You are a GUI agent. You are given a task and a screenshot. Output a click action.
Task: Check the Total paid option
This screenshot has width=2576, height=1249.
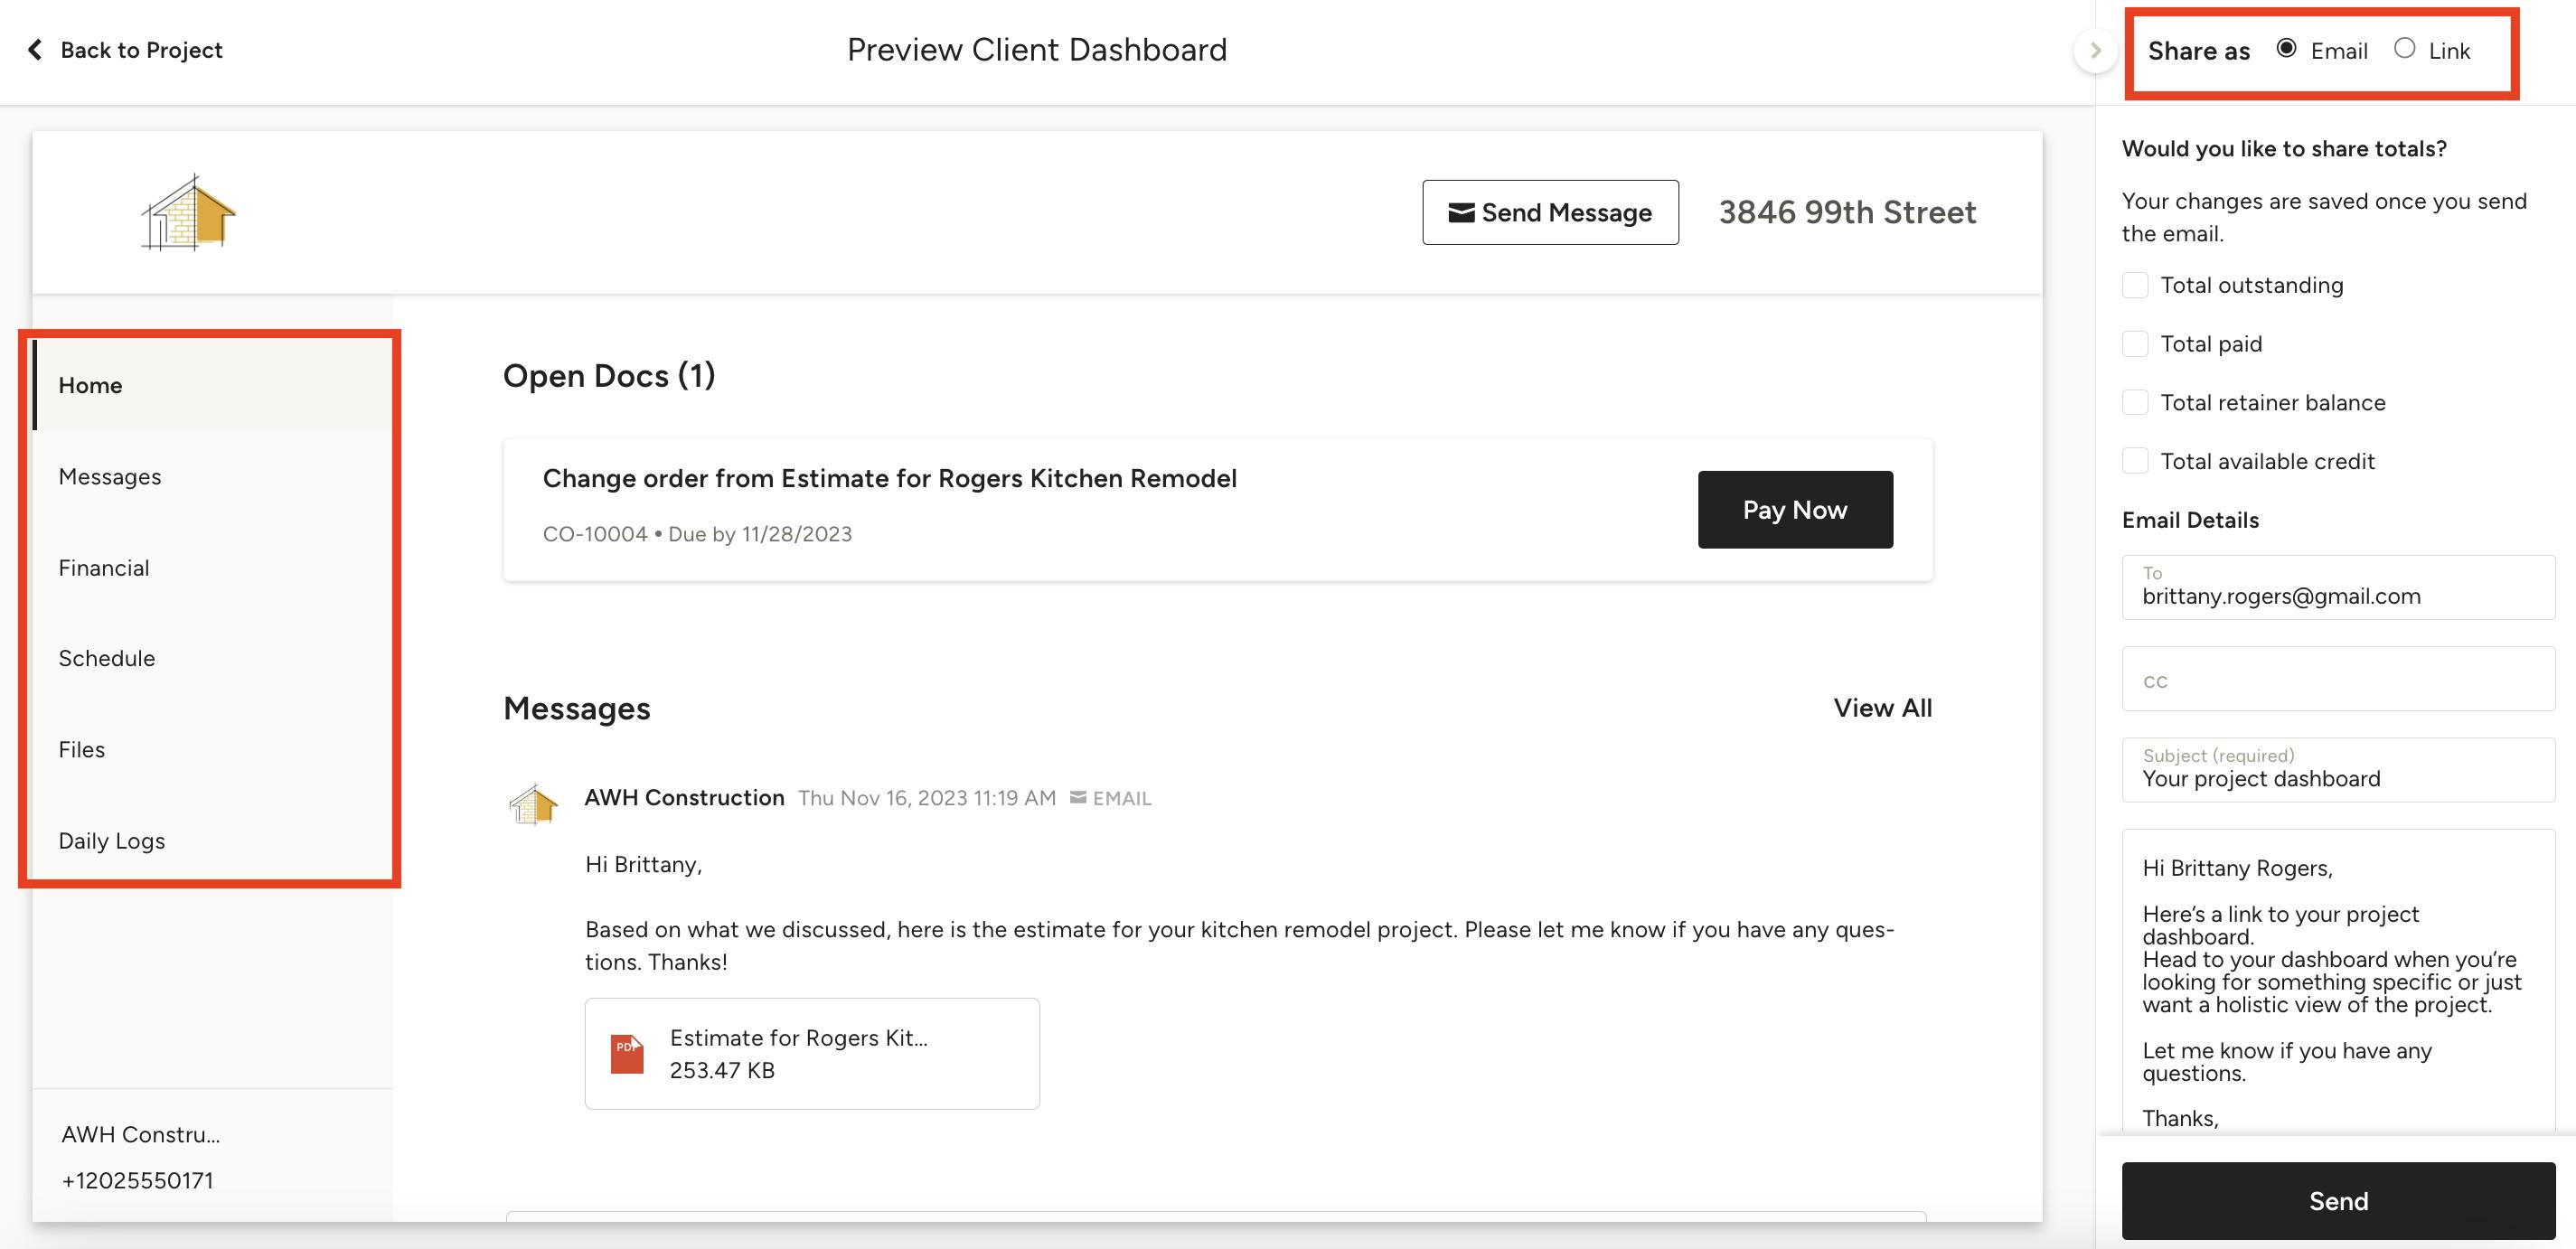coord(2135,344)
